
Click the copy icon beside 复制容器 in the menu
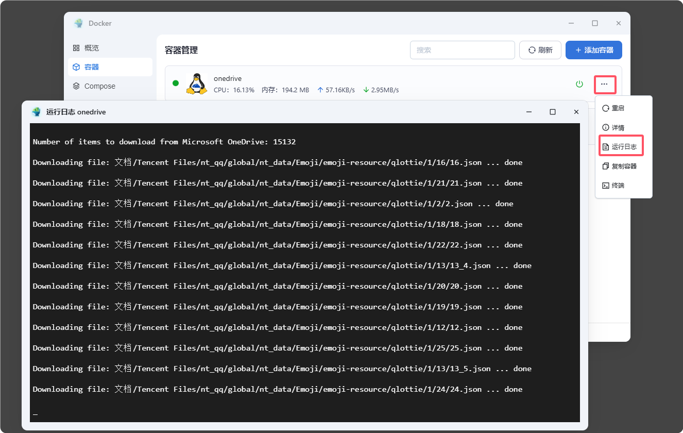(606, 164)
